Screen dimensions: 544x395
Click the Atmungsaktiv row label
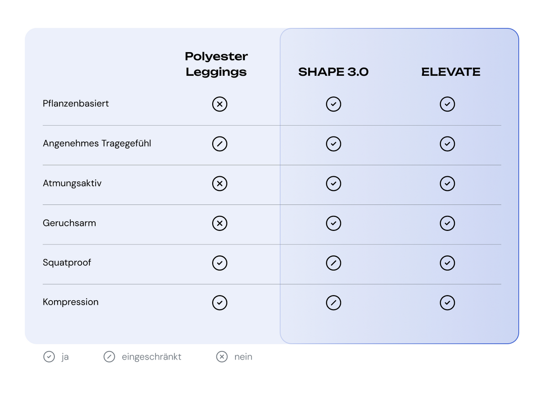click(72, 183)
